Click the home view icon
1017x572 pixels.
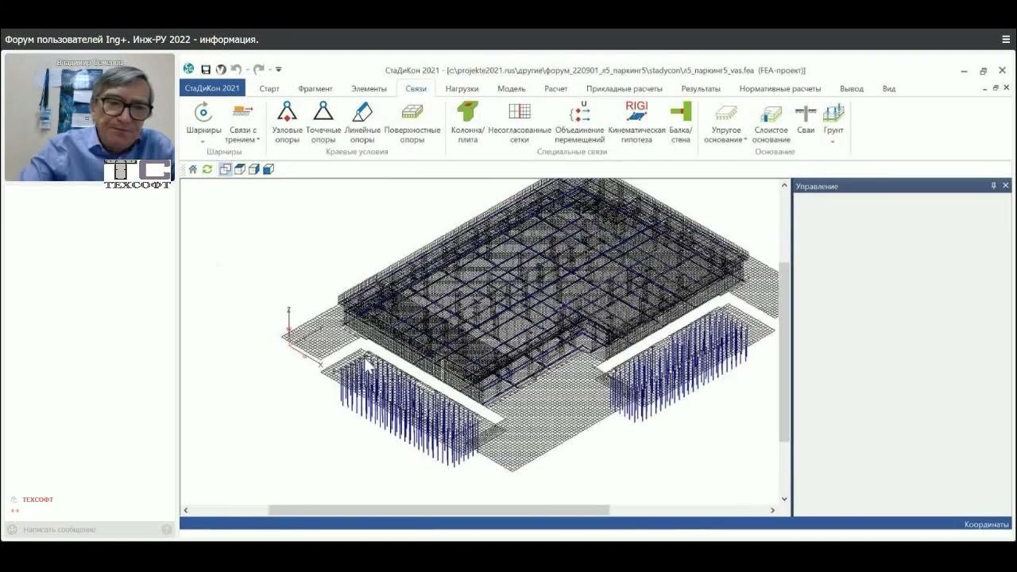point(192,169)
